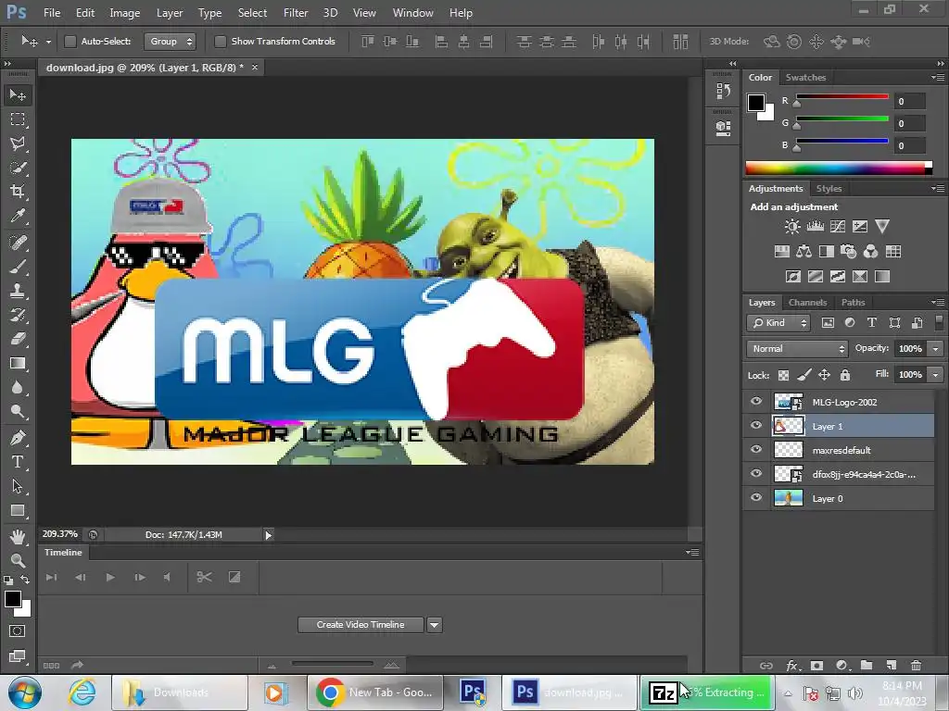Image resolution: width=949 pixels, height=711 pixels.
Task: Open the Layer menu
Action: pos(170,13)
